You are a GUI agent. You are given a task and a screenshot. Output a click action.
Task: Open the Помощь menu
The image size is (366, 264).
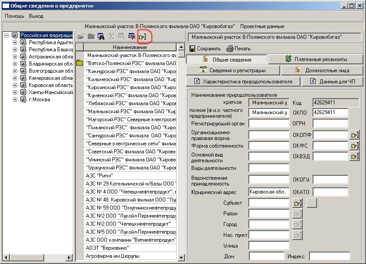point(15,16)
